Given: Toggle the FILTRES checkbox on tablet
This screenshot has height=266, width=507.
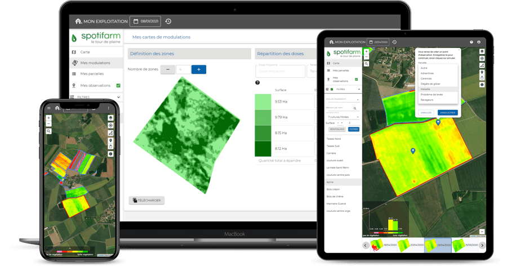Looking at the screenshot, I should click(x=332, y=89).
